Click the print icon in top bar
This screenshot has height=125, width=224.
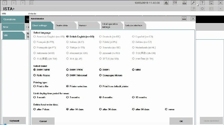[x=184, y=3]
